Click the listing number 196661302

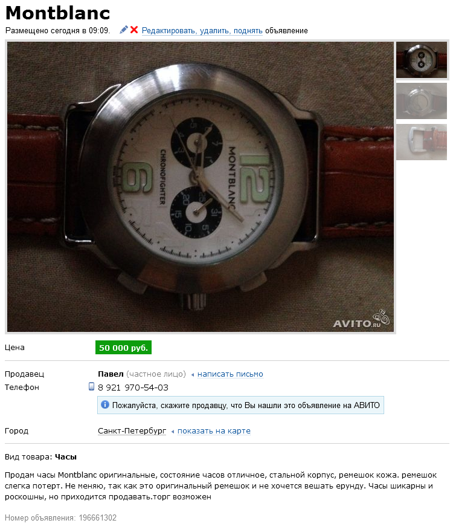98,518
